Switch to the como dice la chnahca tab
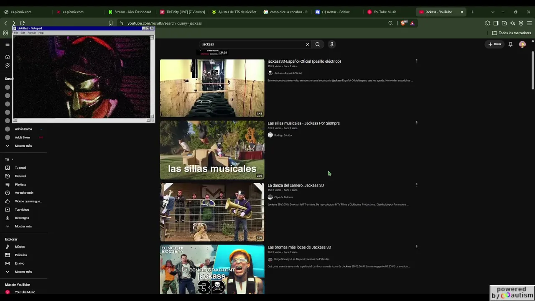Image resolution: width=535 pixels, height=301 pixels. pos(285,12)
